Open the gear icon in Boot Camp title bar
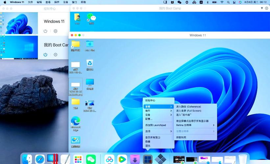 (267, 8)
